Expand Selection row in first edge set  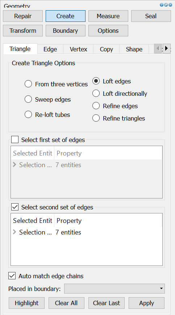[x=14, y=165]
